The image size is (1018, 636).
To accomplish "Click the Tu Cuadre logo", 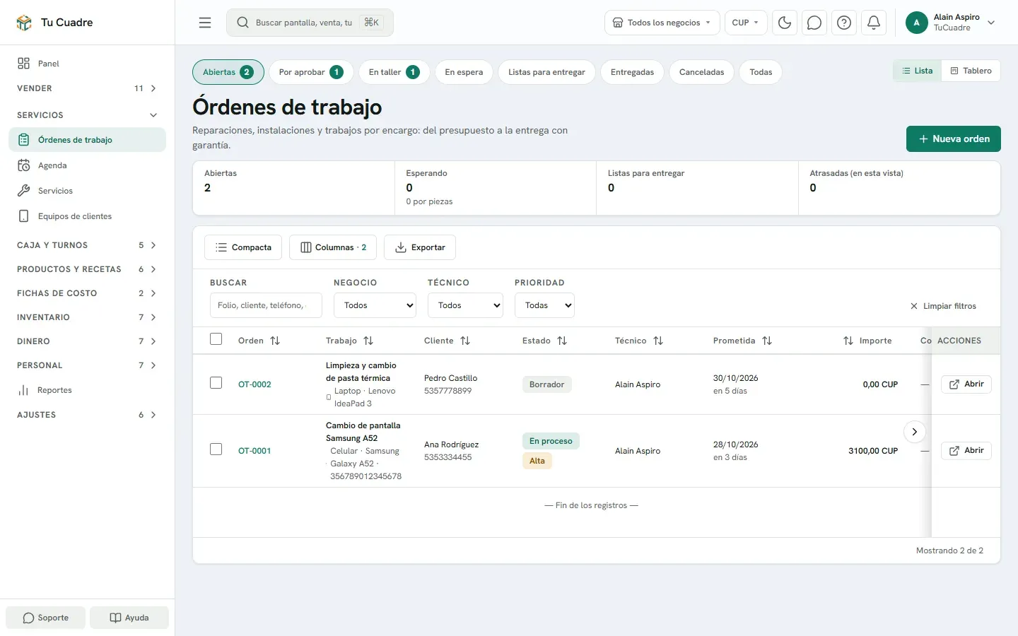I will [54, 23].
